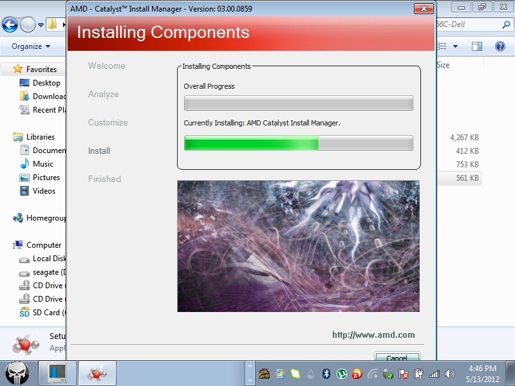Go back in Explorer window
515x386 pixels.
10,24
